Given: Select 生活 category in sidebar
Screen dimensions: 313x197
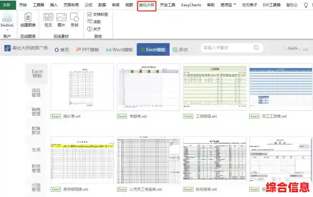Looking at the screenshot, I should [36, 150].
